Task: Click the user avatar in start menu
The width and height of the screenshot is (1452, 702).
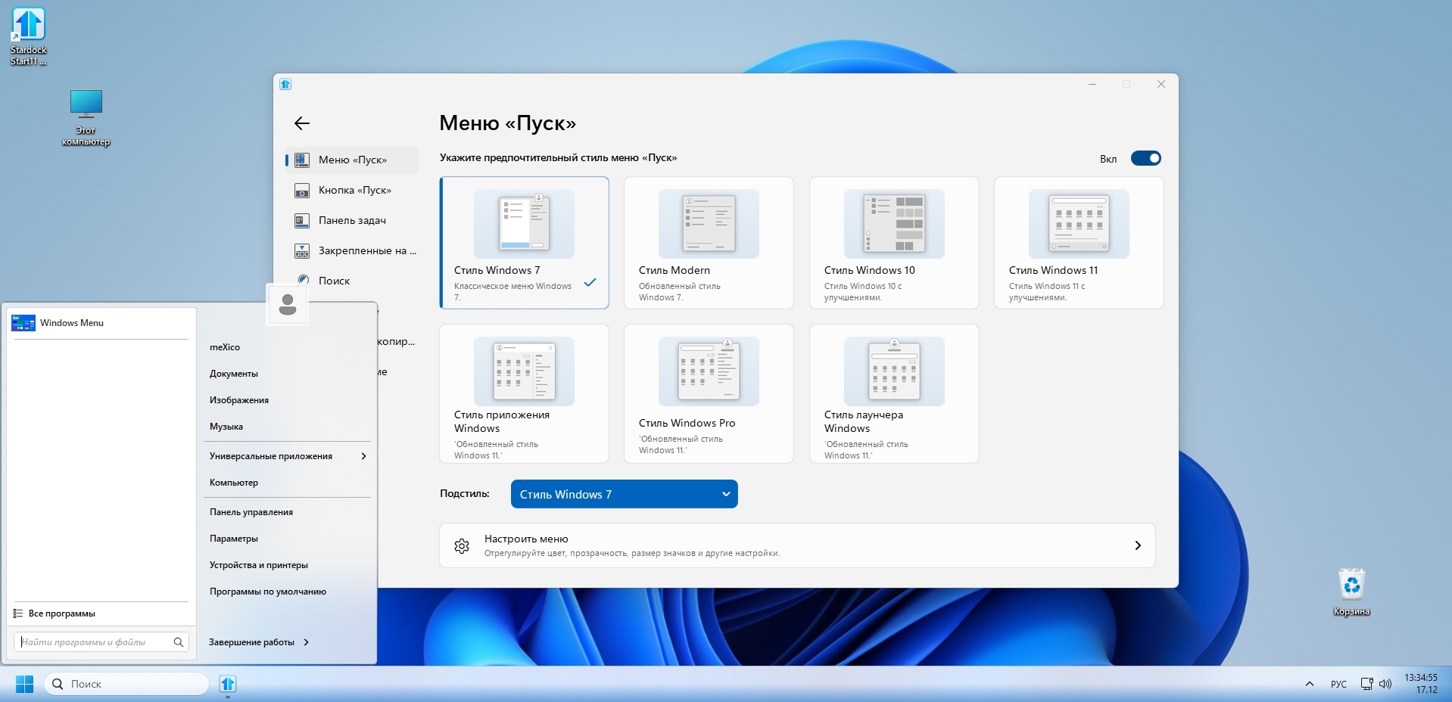Action: coord(288,305)
